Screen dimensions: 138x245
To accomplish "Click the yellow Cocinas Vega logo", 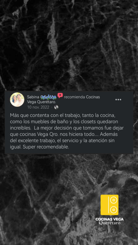I will 110,205.
